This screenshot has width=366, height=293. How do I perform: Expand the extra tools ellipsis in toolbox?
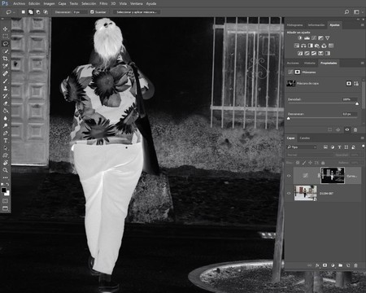click(5, 177)
